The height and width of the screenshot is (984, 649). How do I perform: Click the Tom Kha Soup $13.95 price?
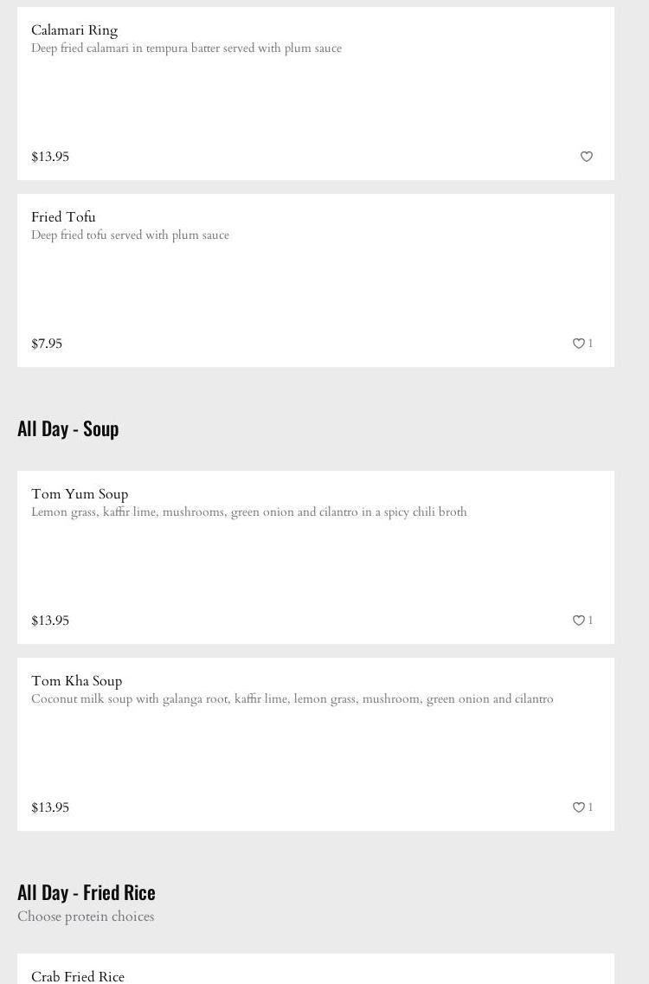50,807
